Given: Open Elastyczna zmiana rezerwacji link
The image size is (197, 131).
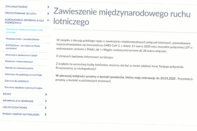Looking at the screenshot, I should (x=19, y=61).
